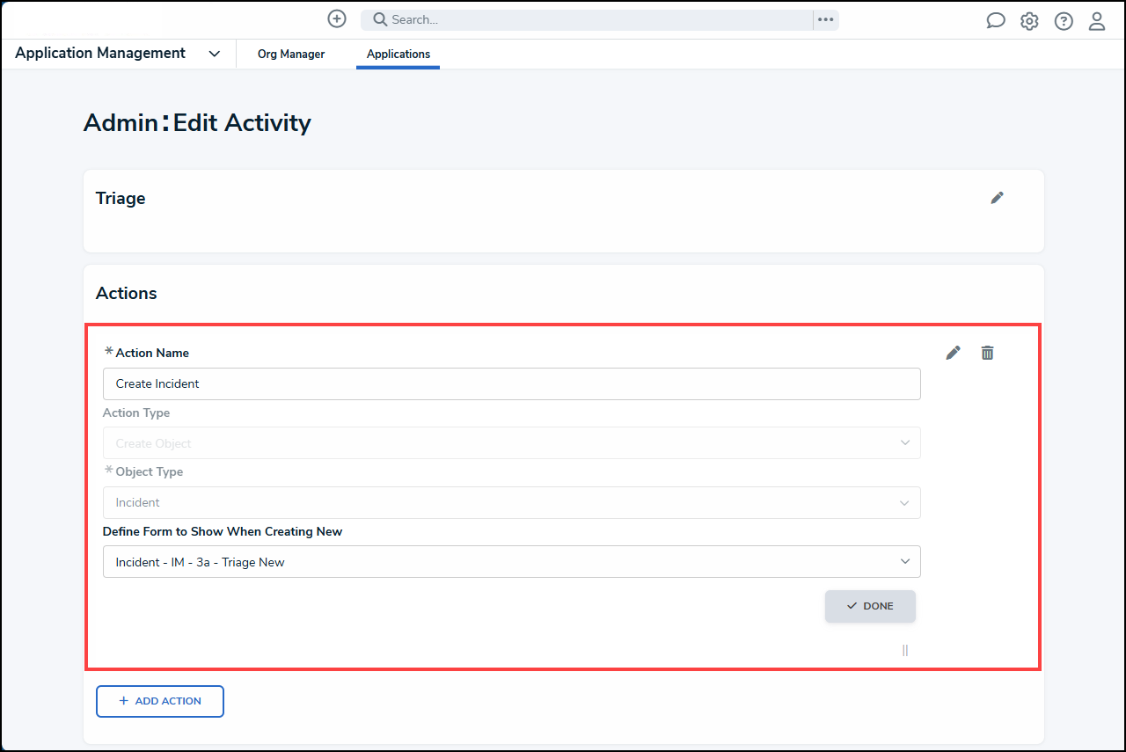Click the Triage activity title
The height and width of the screenshot is (752, 1126).
click(x=121, y=199)
